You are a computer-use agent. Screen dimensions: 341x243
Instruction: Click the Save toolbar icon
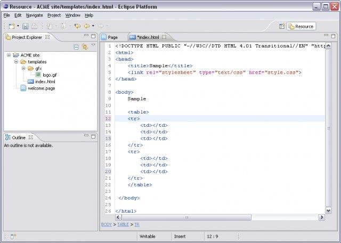[x=25, y=26]
